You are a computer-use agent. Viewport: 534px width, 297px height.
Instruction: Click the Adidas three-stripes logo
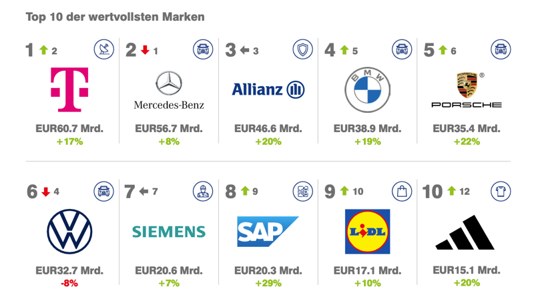[465, 233]
